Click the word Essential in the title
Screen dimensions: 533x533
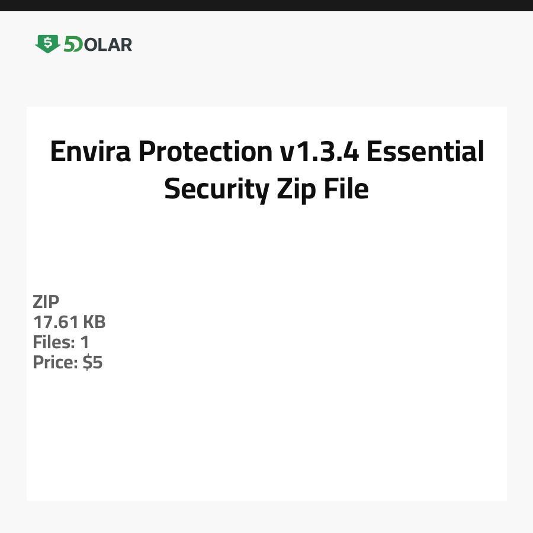pyautogui.click(x=425, y=152)
